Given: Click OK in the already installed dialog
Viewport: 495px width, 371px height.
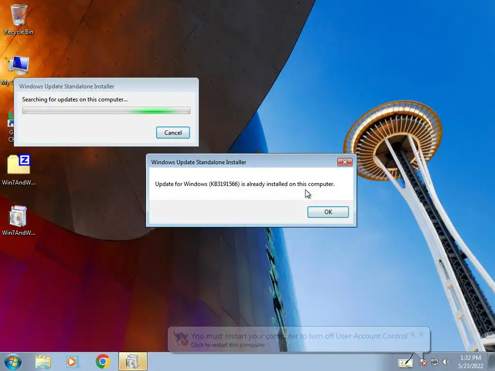Looking at the screenshot, I should [328, 212].
